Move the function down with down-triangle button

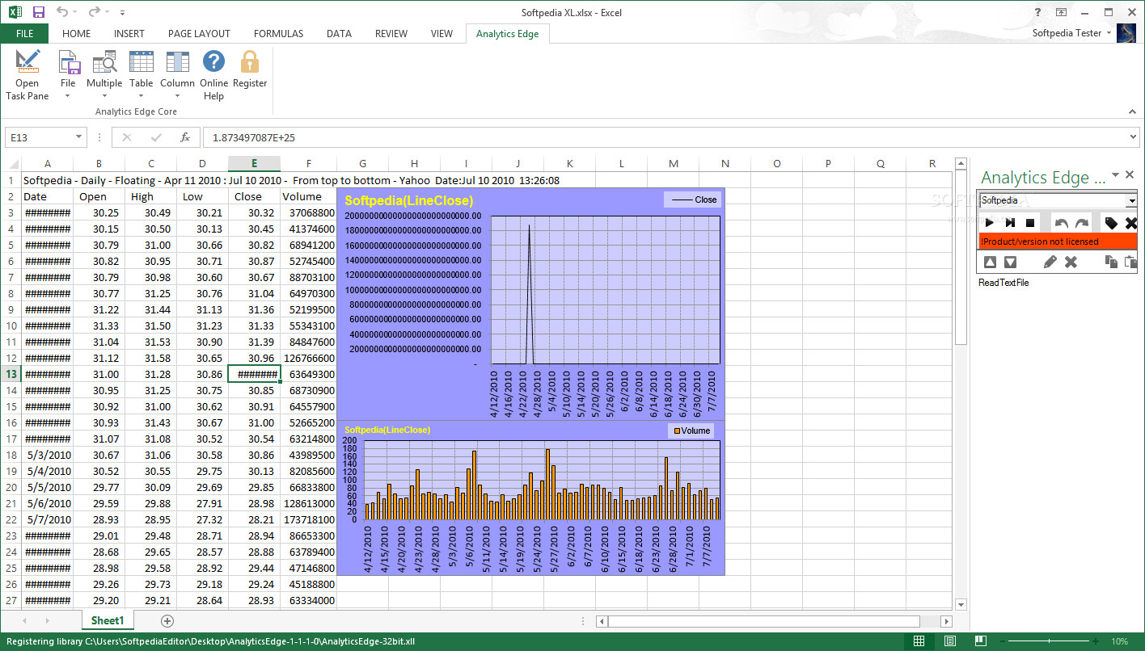(1010, 262)
